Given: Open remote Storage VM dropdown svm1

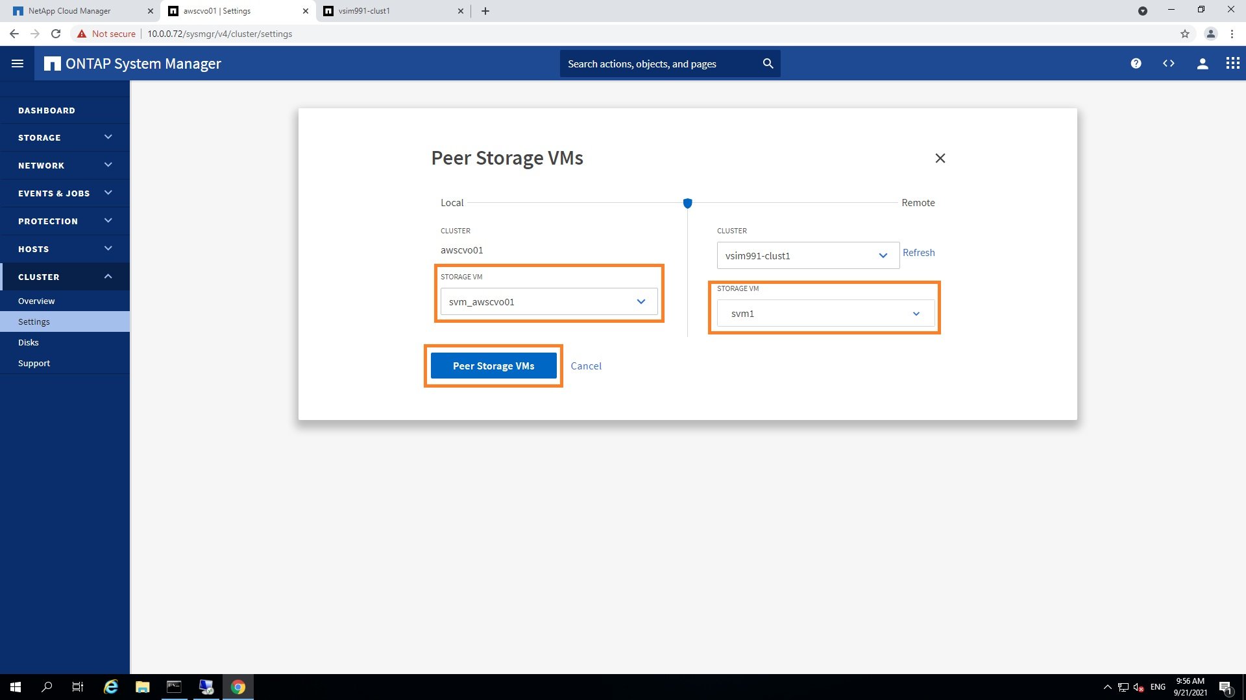Looking at the screenshot, I should pyautogui.click(x=825, y=314).
